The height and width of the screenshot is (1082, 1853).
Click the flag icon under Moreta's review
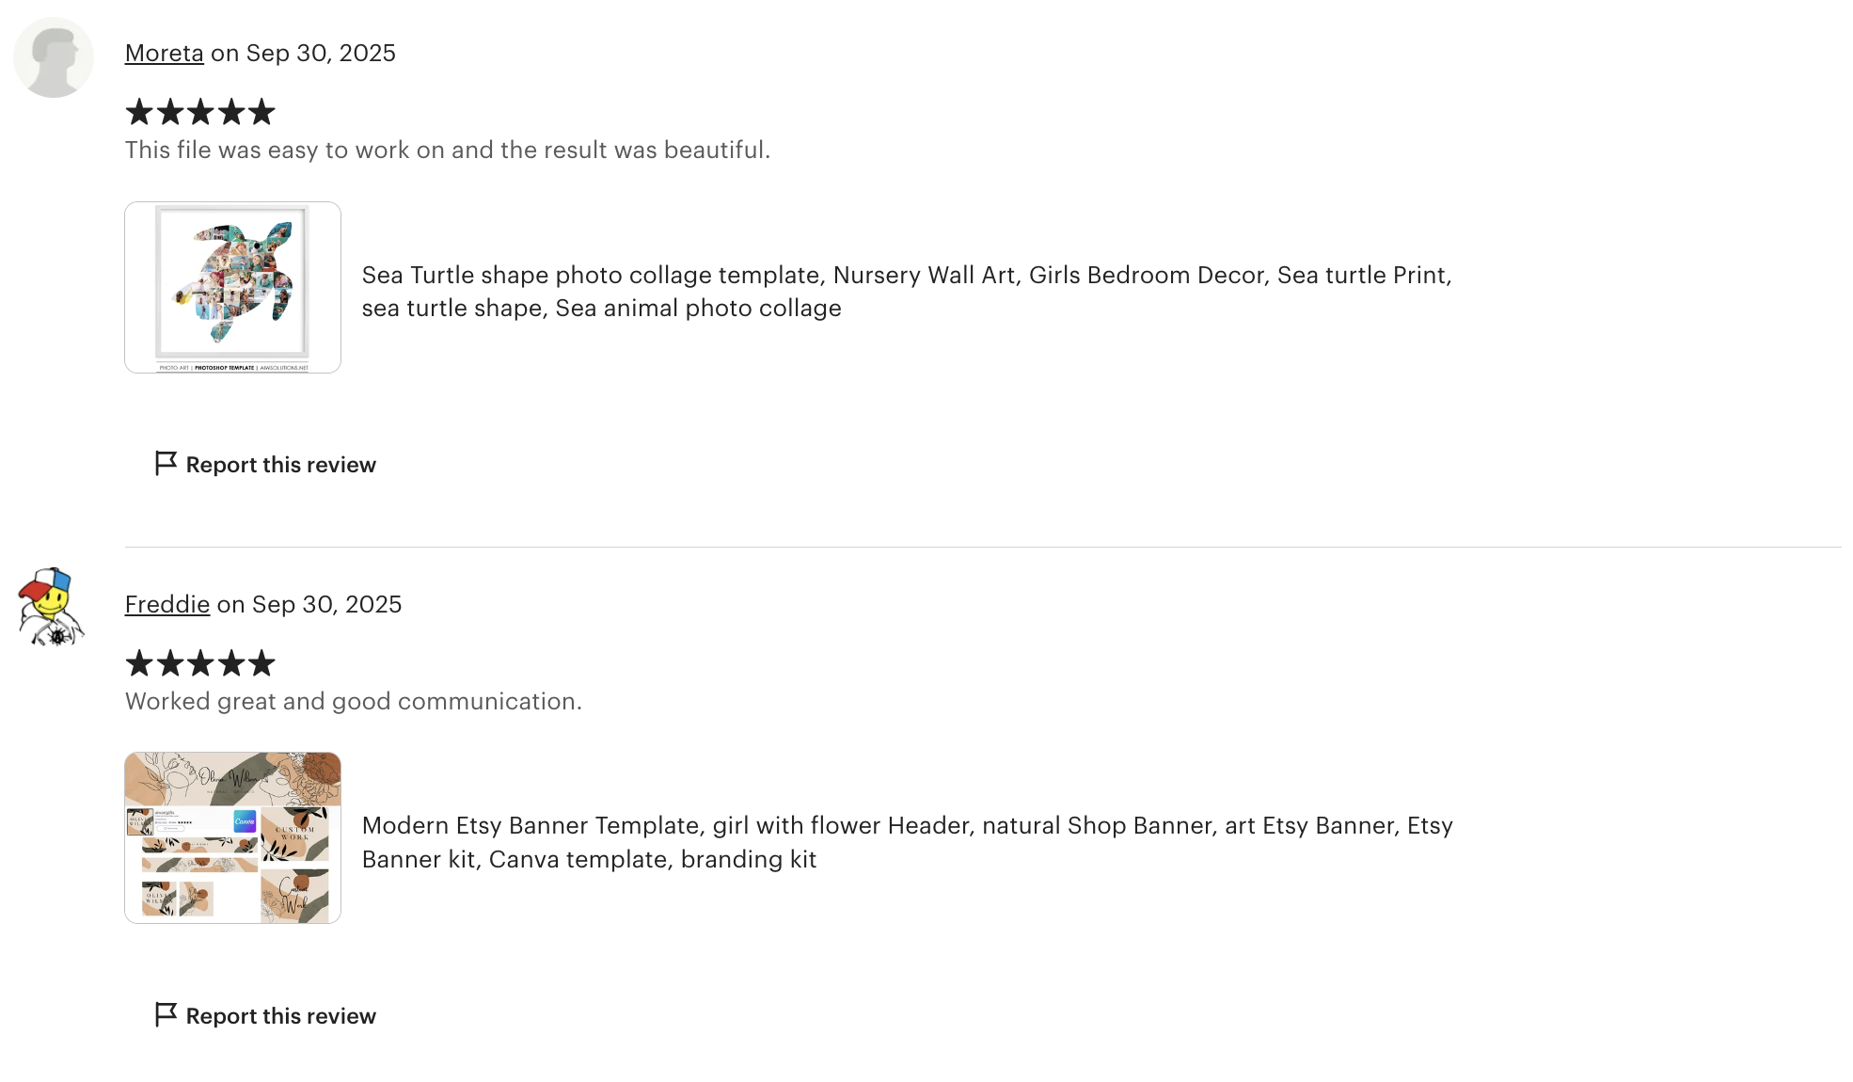[166, 463]
